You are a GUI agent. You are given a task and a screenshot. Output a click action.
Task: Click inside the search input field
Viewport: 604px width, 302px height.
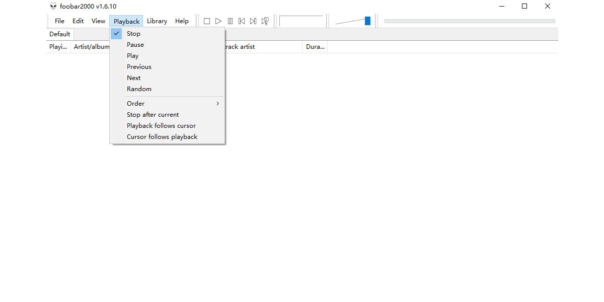302,21
